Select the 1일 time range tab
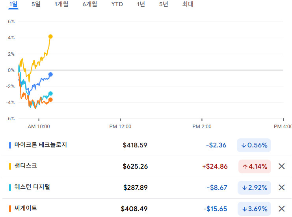The image size is (292, 217). coord(13,4)
